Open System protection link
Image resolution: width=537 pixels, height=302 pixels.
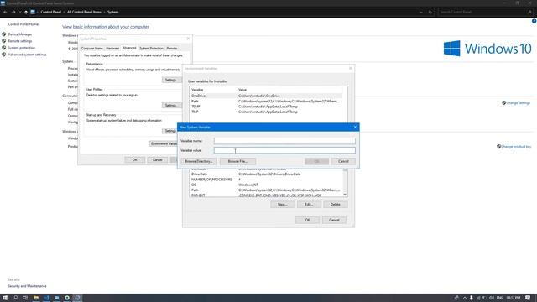[x=22, y=48]
